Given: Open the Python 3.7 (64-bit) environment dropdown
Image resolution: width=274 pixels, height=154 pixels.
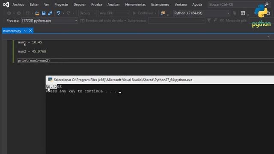Looking at the screenshot, I should [x=202, y=13].
